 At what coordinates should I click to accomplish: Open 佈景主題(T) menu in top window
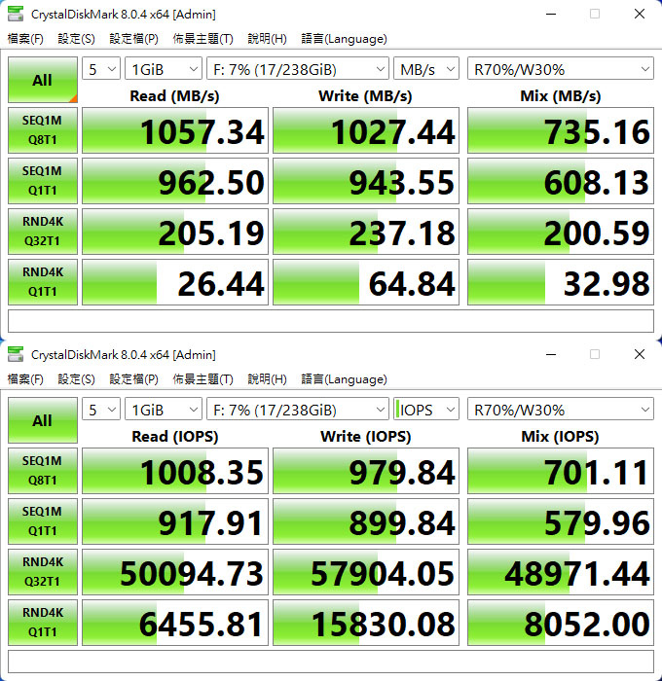[202, 39]
